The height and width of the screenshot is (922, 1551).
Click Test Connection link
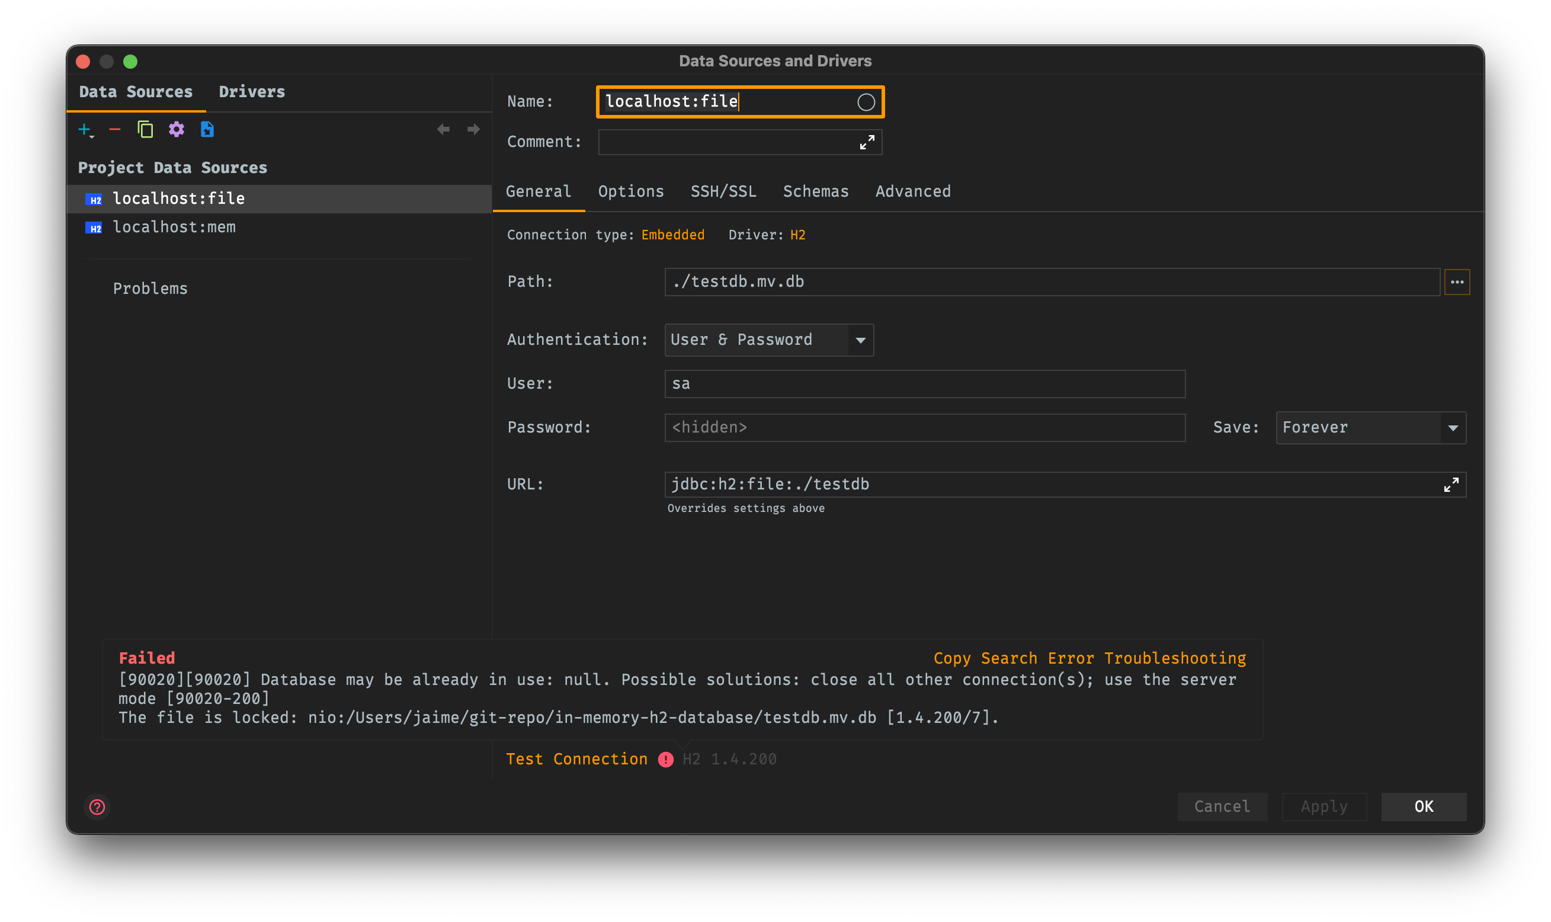[576, 758]
